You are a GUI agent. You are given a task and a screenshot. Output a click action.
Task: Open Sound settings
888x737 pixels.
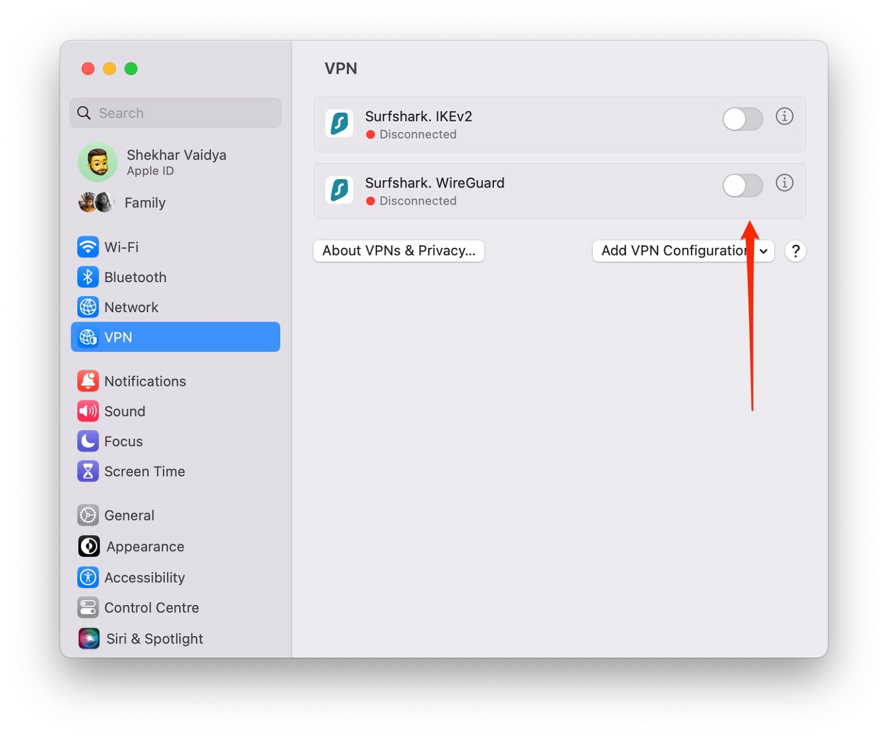pos(175,411)
